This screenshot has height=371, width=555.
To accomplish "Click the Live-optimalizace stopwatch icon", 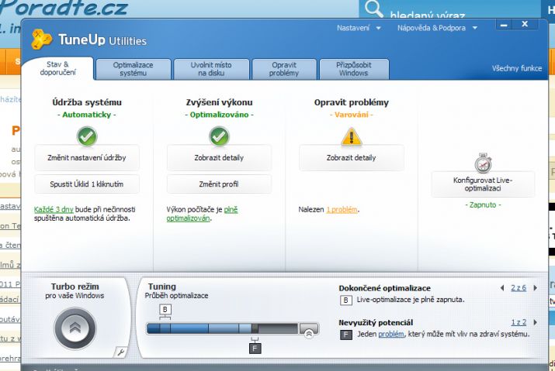I will point(483,163).
